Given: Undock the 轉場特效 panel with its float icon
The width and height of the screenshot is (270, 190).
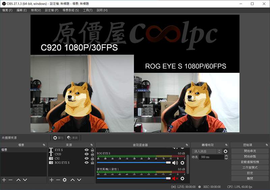Looking at the screenshot, I should [226, 145].
